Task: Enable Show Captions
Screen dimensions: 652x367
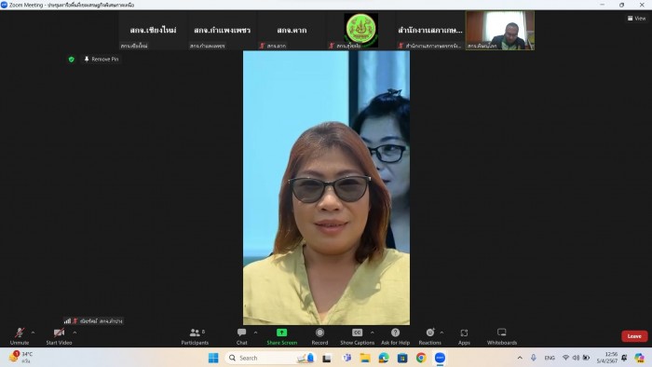Action: (x=357, y=336)
